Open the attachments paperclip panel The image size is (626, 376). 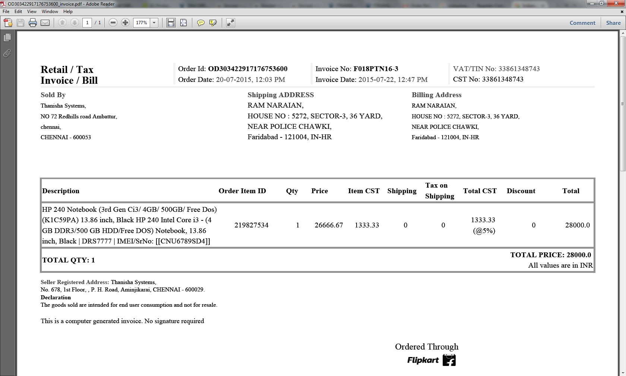coord(7,54)
